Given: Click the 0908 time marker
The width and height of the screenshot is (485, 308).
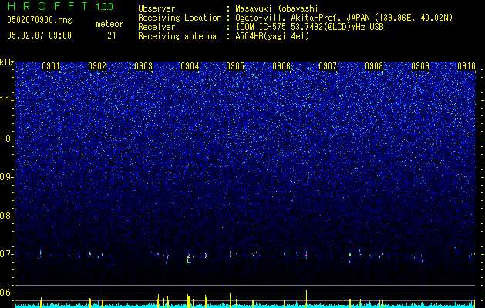Looking at the screenshot, I should click(374, 66).
